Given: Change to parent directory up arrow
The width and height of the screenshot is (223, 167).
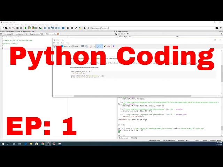Looking at the screenshot, I should coord(221,28).
